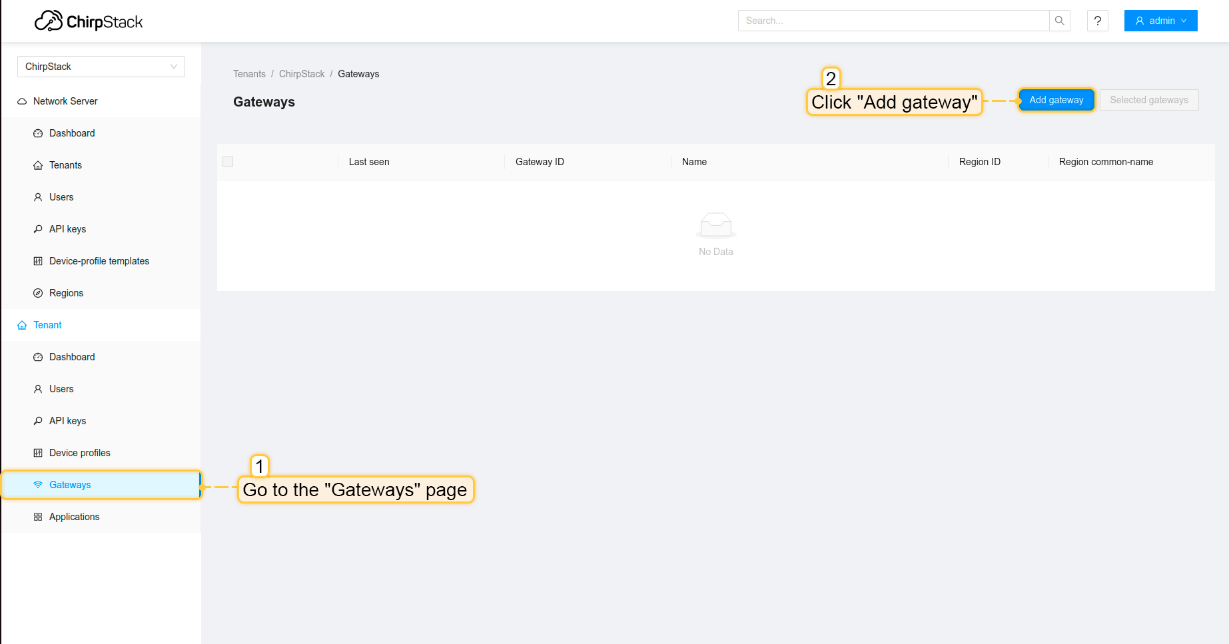This screenshot has width=1229, height=644.
Task: Open the ChirpStack tenant selector dropdown
Action: (x=101, y=67)
